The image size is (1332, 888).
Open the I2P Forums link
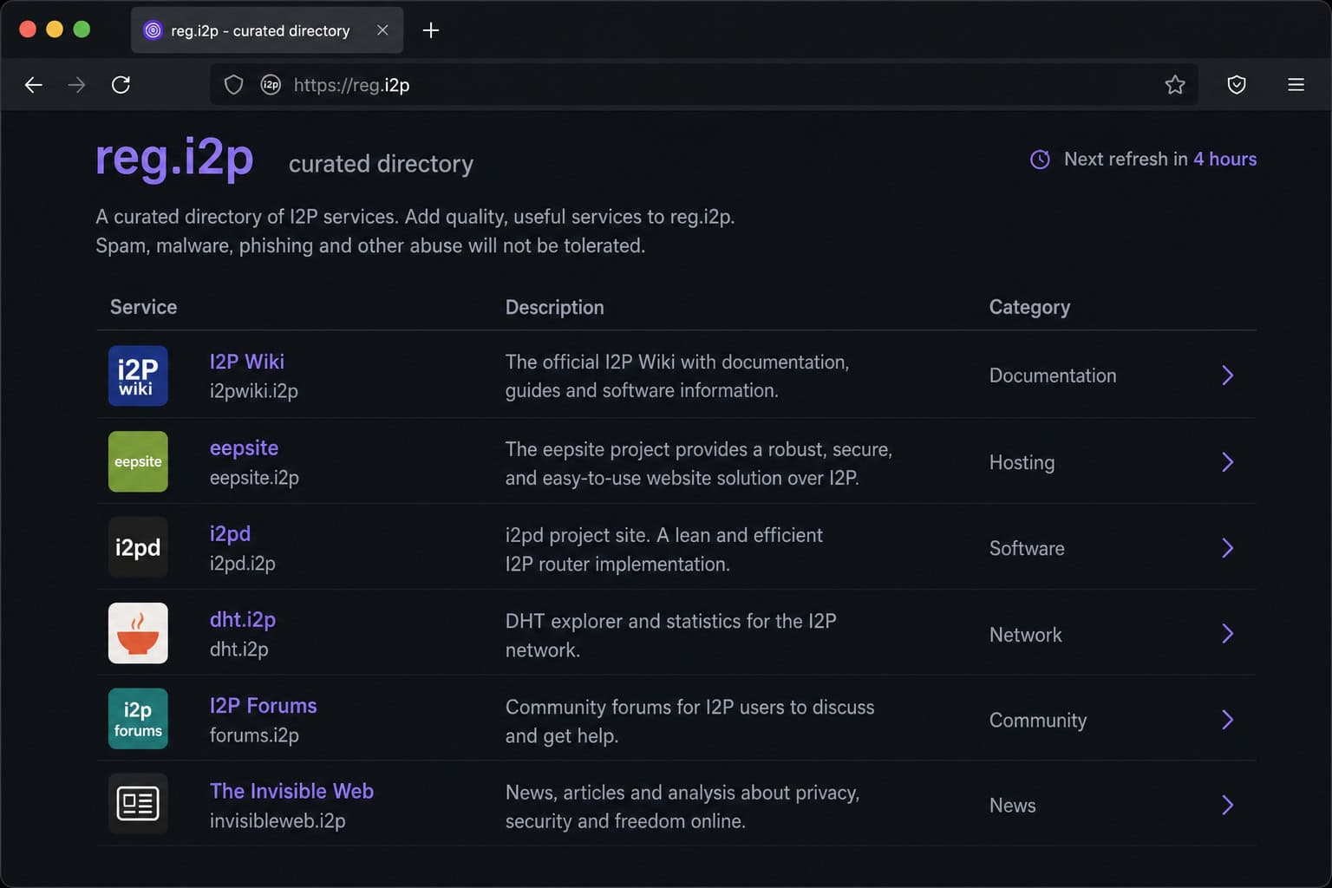click(x=264, y=706)
